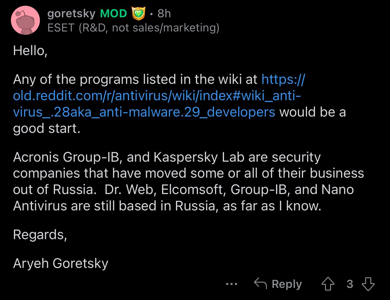
Task: Click the 'Regards,' closing line
Action: click(40, 235)
